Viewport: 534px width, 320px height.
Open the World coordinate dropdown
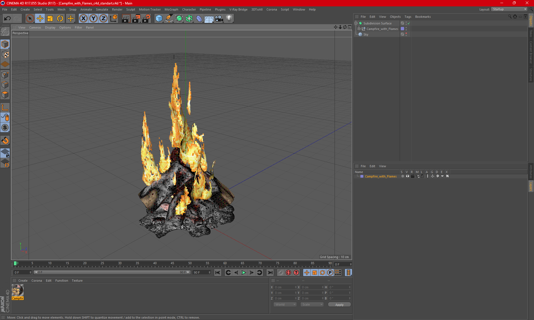[285, 305]
